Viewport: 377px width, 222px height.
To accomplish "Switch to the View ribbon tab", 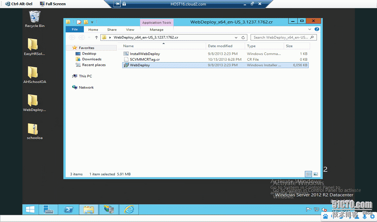I will pyautogui.click(x=130, y=29).
